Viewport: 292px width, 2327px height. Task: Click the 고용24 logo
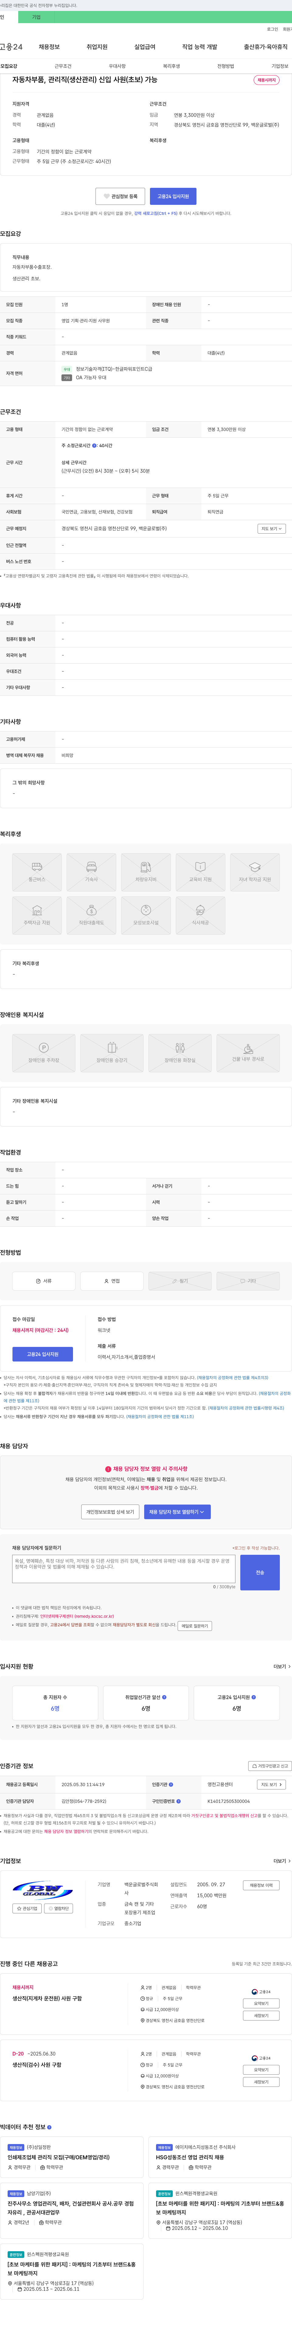11,47
